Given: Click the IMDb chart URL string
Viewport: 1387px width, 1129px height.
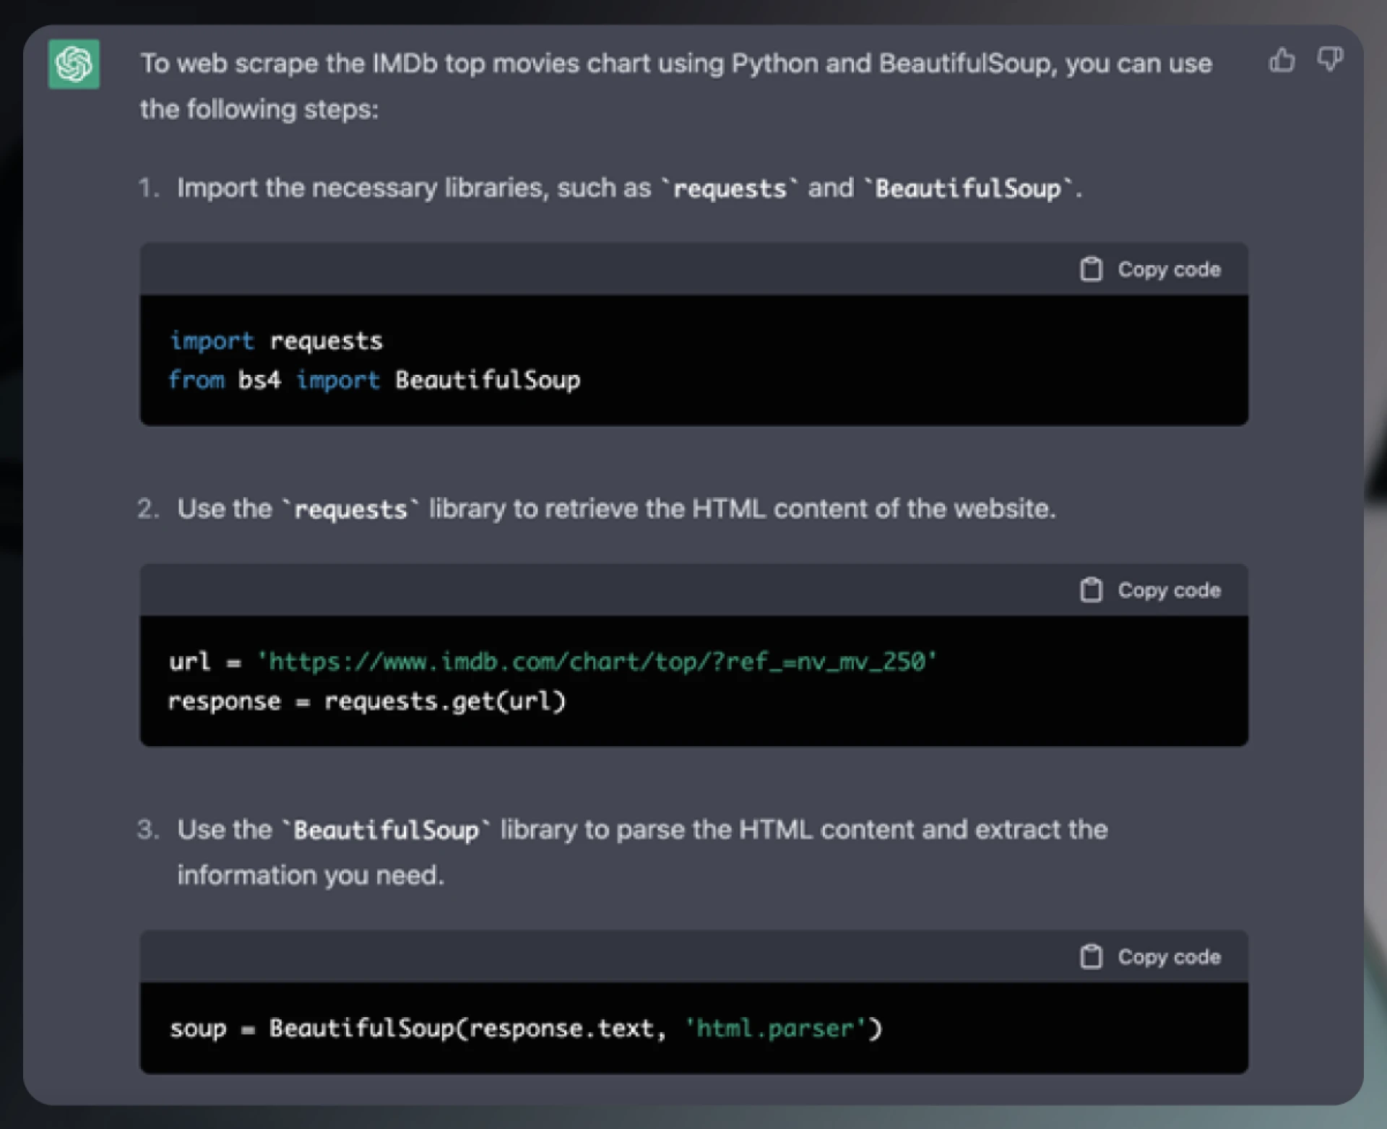Looking at the screenshot, I should click(x=597, y=662).
